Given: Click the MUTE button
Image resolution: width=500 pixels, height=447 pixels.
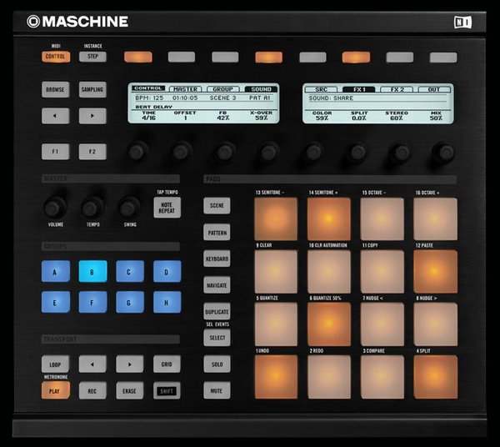Looking at the screenshot, I should click(217, 390).
